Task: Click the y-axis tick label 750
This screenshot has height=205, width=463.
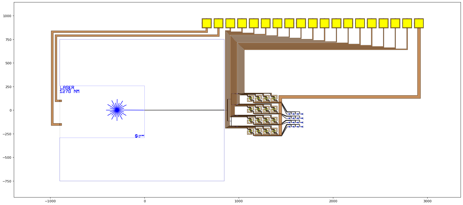Action: click(x=8, y=39)
